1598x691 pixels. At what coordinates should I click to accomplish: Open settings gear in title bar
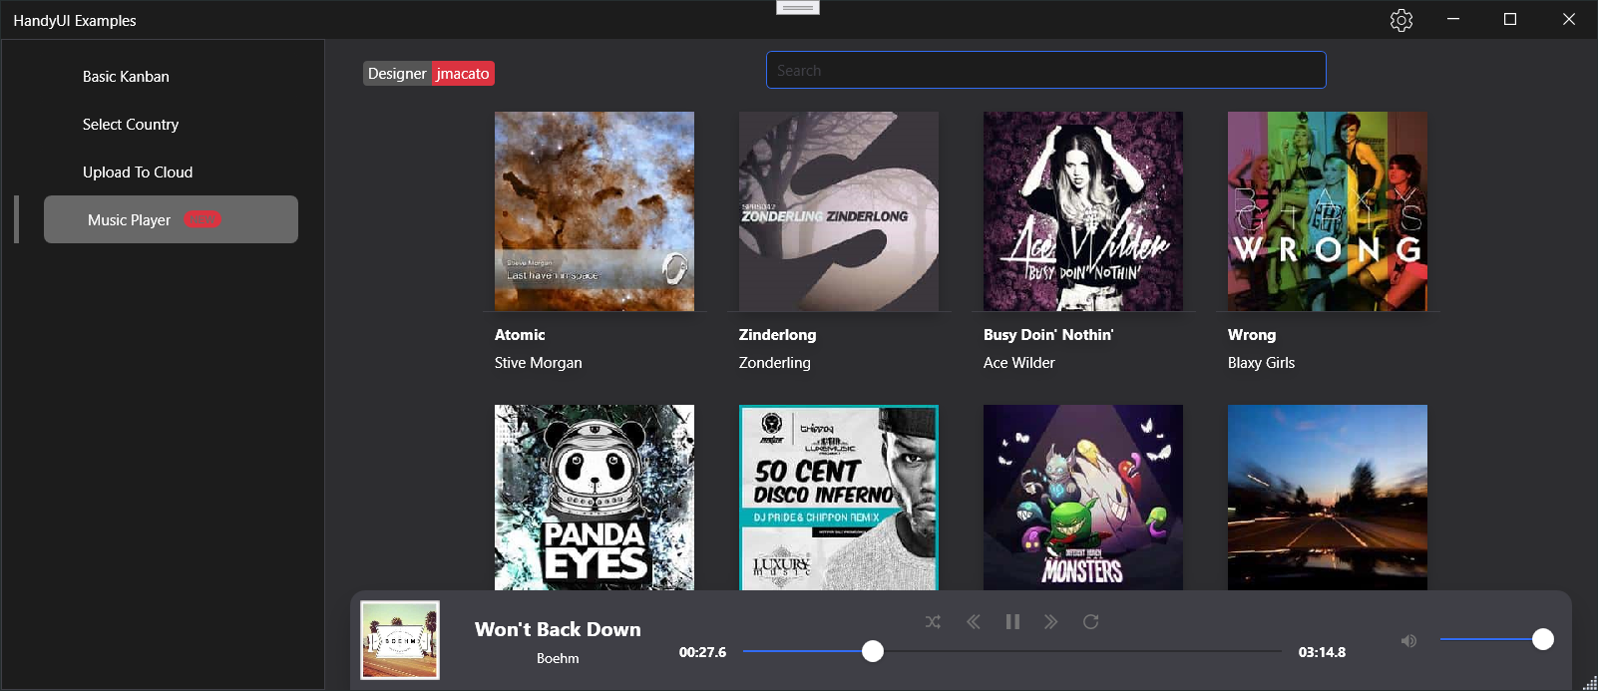(x=1401, y=20)
